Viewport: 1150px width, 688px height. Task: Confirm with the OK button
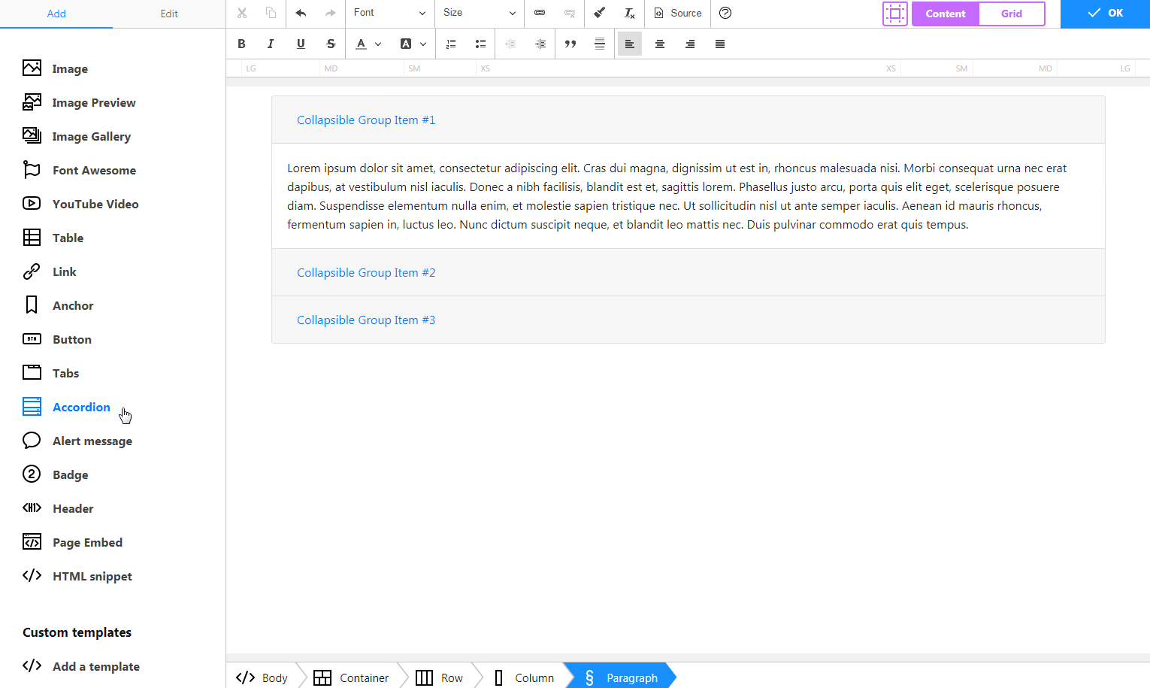(1105, 14)
